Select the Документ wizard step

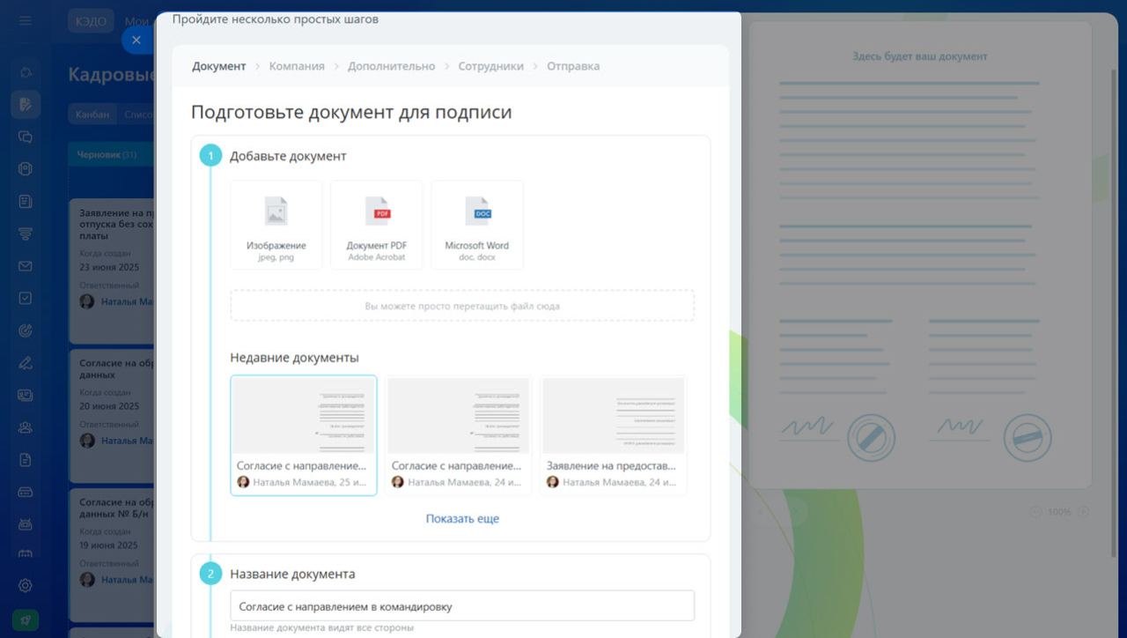tap(219, 66)
